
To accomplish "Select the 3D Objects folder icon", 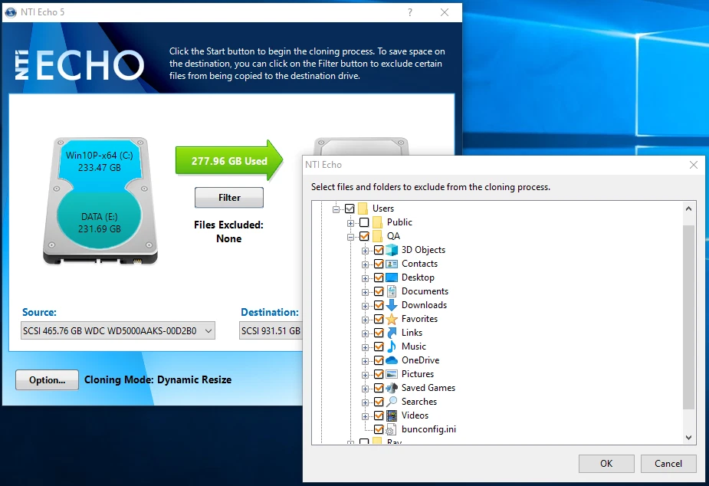I will (x=391, y=250).
